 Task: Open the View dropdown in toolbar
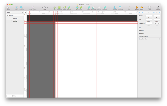click(x=150, y=8)
